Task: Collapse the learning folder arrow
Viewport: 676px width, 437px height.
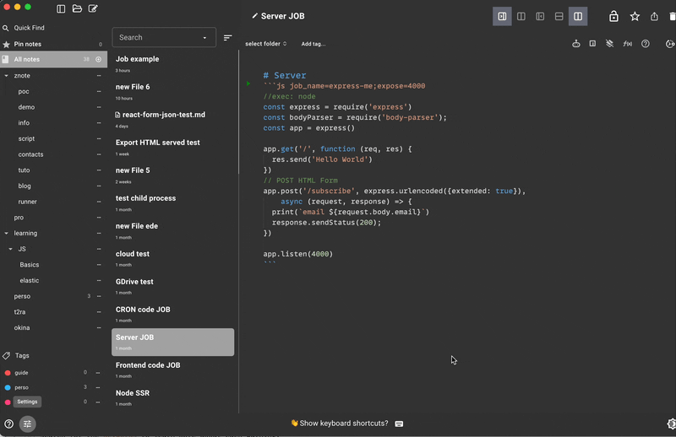Action: (x=6, y=234)
